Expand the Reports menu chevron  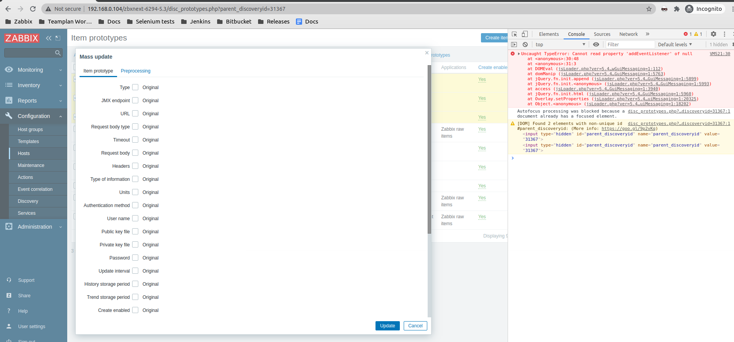tap(61, 101)
